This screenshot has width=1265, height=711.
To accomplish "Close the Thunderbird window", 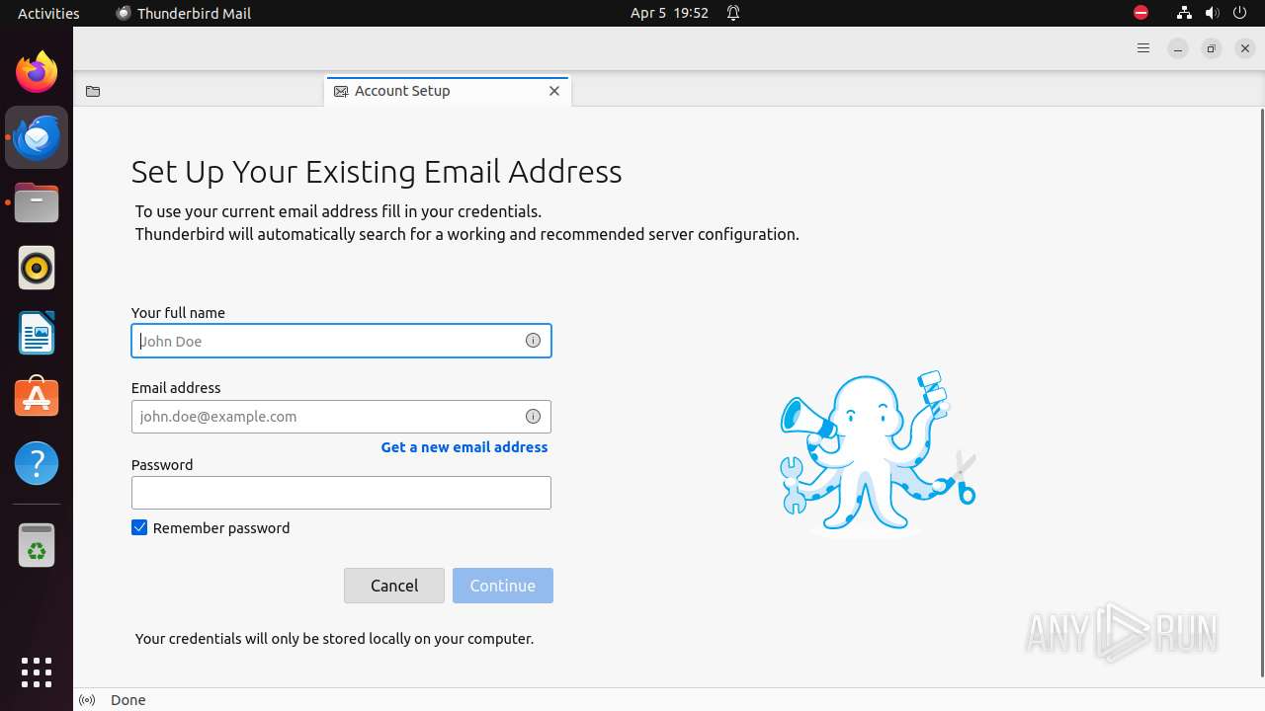I will pyautogui.click(x=1245, y=48).
